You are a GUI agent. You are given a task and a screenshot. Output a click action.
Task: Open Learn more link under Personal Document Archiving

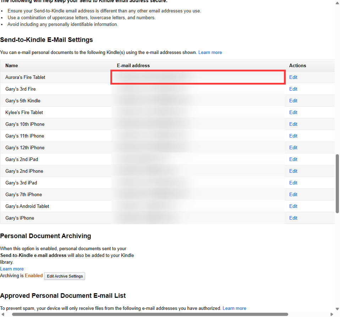click(x=12, y=269)
